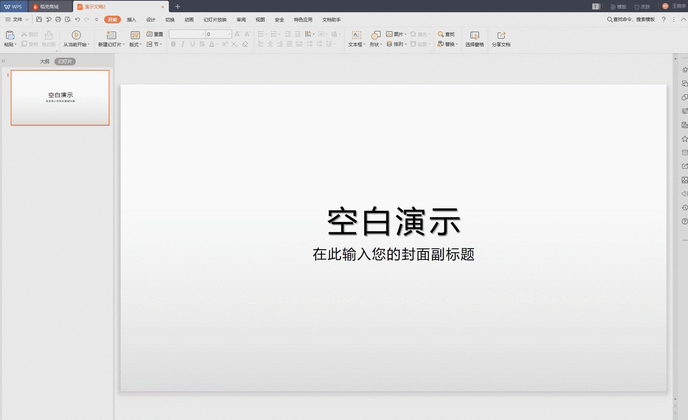The width and height of the screenshot is (688, 420).
Task: Toggle Bold text formatting
Action: (173, 44)
